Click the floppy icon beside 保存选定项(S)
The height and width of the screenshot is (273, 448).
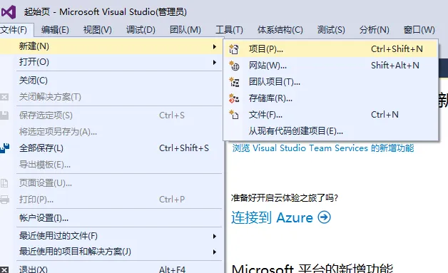coord(4,115)
